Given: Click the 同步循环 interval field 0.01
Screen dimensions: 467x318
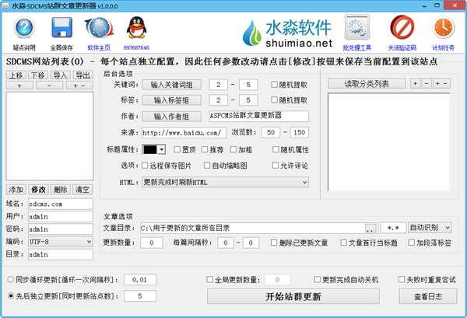Looking at the screenshot, I should (x=140, y=280).
